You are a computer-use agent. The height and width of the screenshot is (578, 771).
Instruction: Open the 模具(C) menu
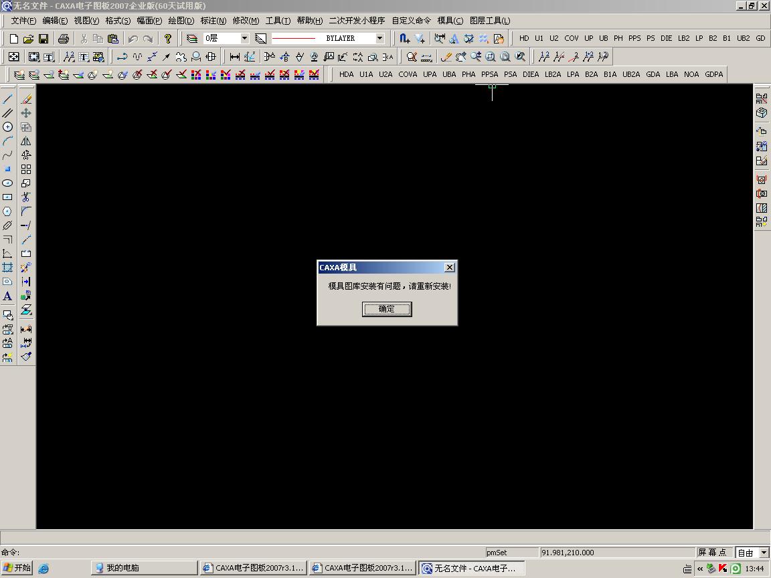coord(450,21)
